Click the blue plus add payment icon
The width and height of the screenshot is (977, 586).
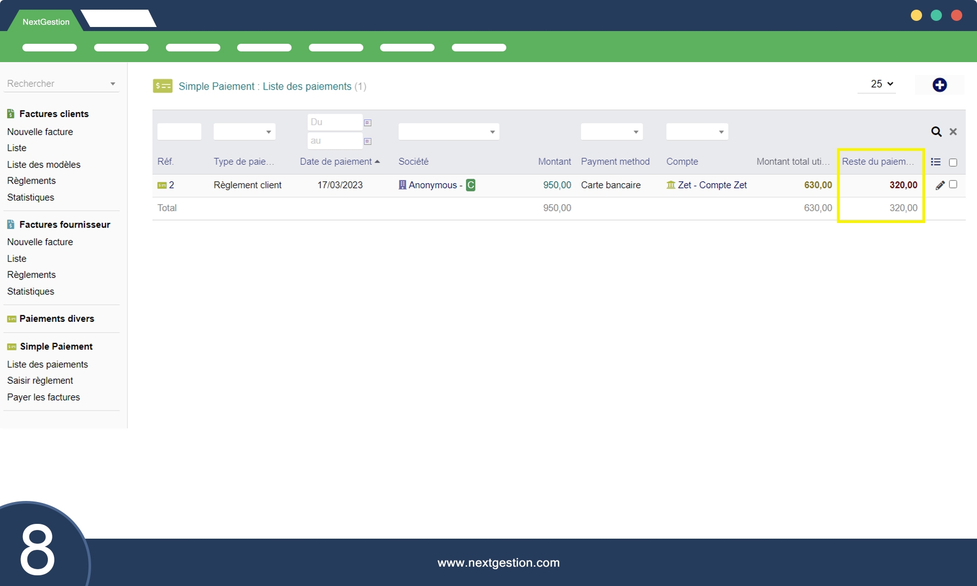(x=939, y=85)
